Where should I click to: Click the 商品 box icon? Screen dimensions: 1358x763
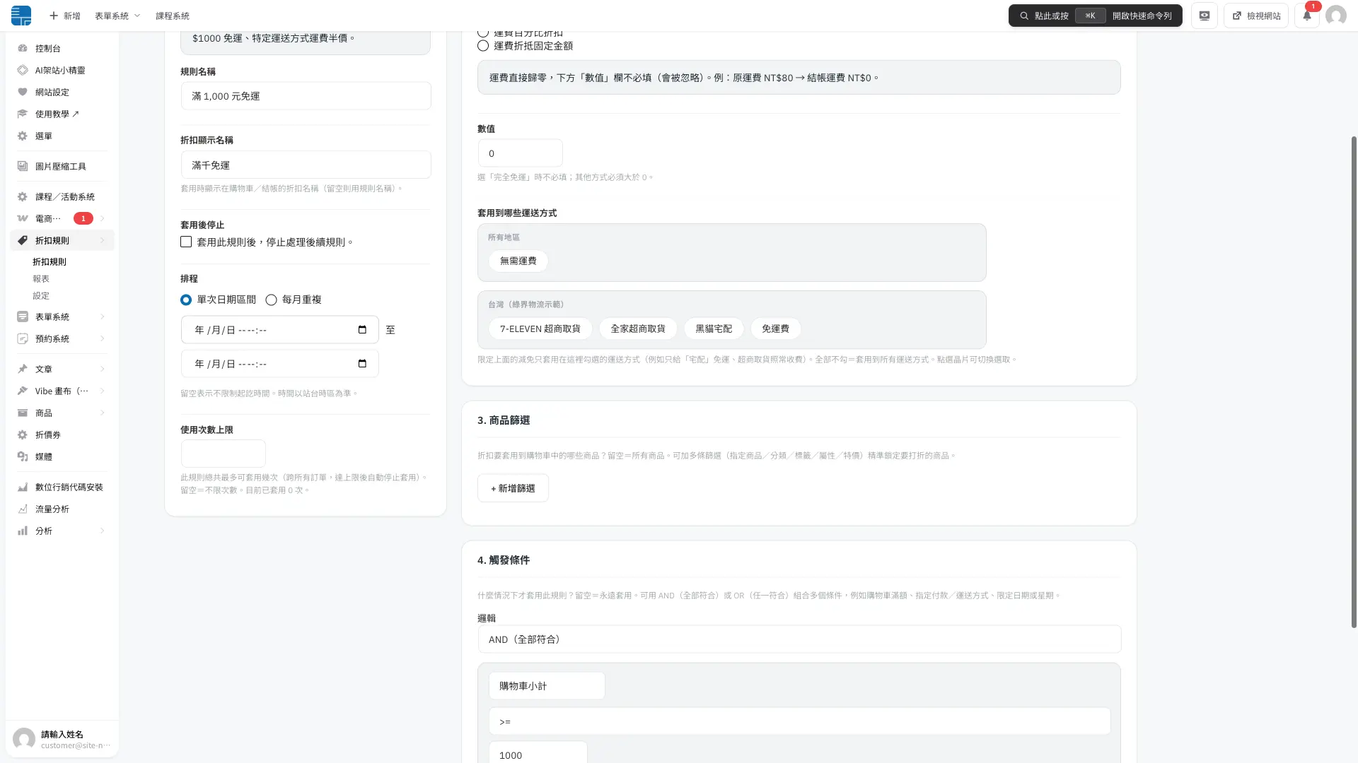pyautogui.click(x=23, y=413)
